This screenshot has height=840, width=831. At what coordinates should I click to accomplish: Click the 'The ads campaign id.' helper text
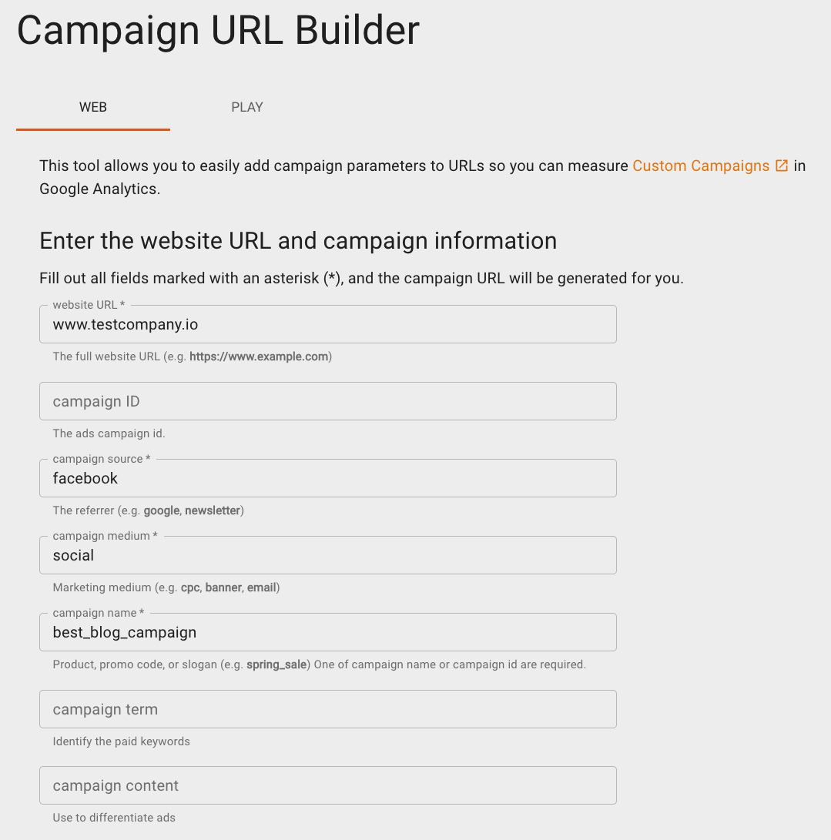tap(109, 433)
